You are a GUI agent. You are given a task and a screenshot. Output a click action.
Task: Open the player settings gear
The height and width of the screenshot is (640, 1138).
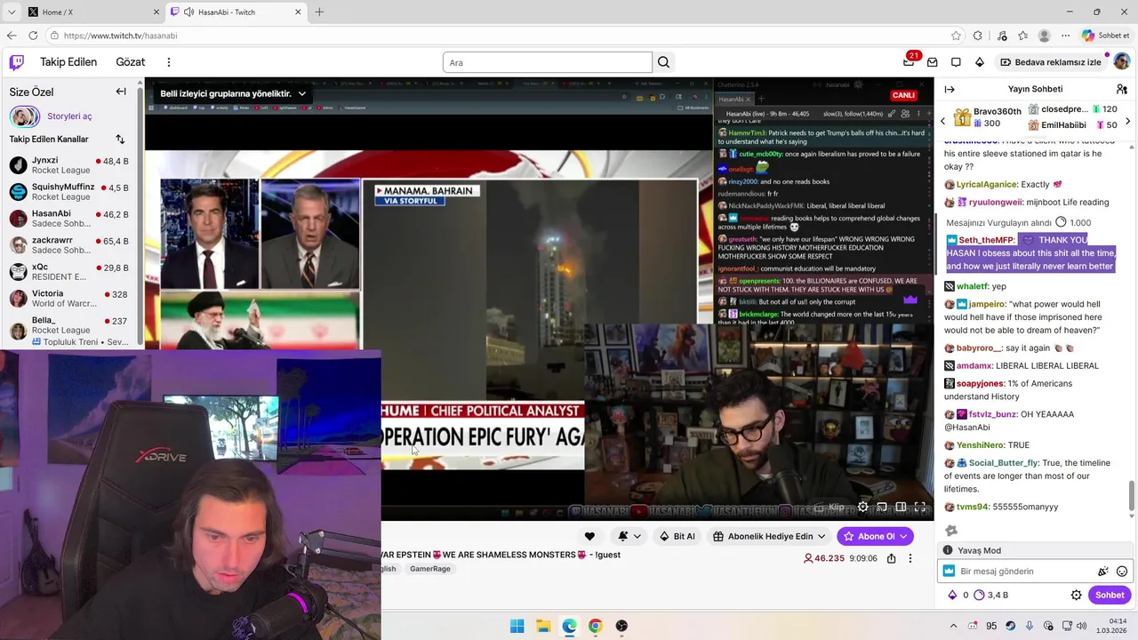point(862,507)
